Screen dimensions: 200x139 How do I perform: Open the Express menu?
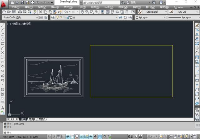click(x=178, y=7)
